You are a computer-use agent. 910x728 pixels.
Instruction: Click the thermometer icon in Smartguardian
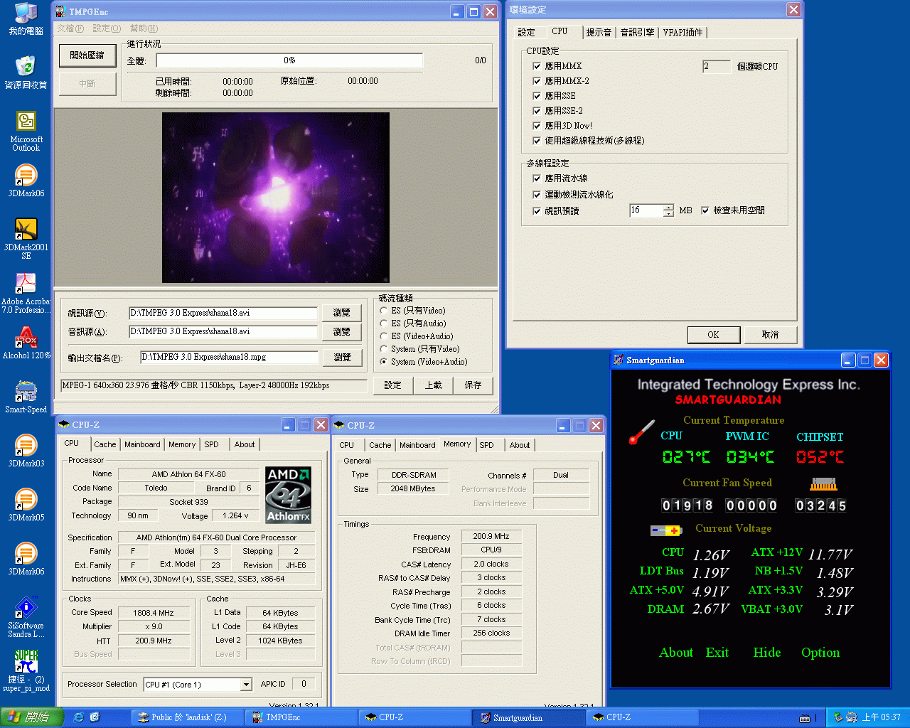click(641, 432)
